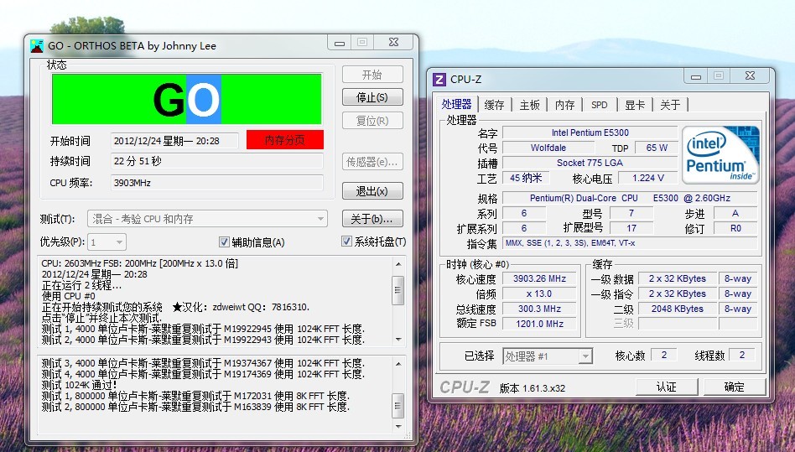Click the 代号 value Wolfdale
This screenshot has width=795, height=452.
[x=548, y=148]
